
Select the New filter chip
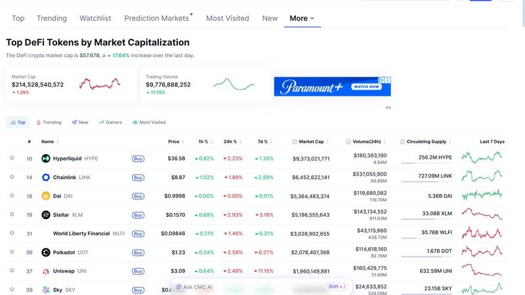click(80, 123)
